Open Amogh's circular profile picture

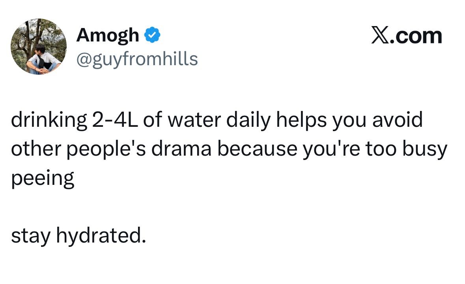pyautogui.click(x=39, y=46)
